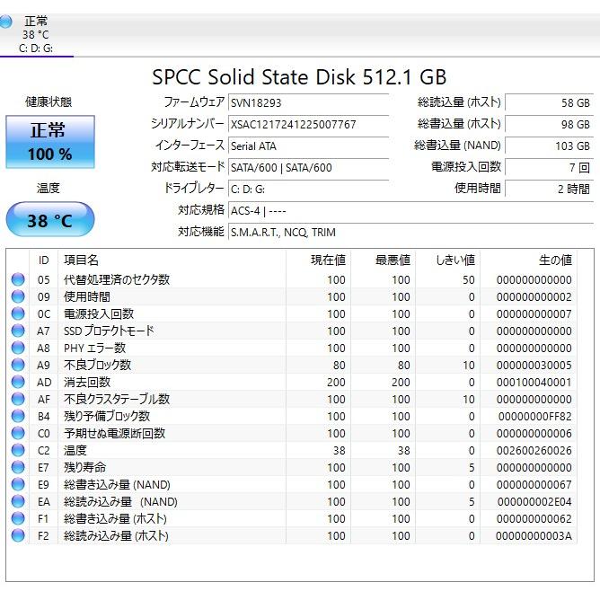Screen dimensions: 600x600
Task: Select the C: D: G: drive tab text at top
Action: pos(36,49)
